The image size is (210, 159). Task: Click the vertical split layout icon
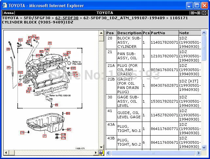193,13
